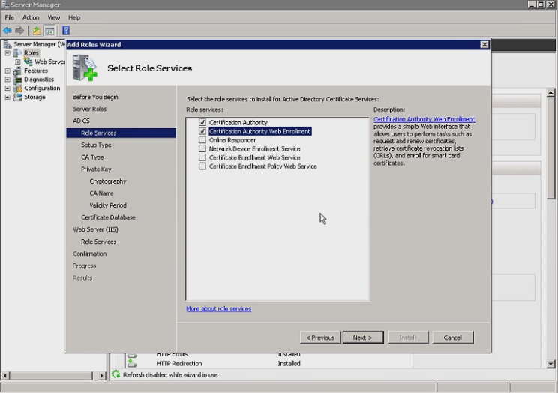Go to the AD CS wizard step

coord(81,121)
